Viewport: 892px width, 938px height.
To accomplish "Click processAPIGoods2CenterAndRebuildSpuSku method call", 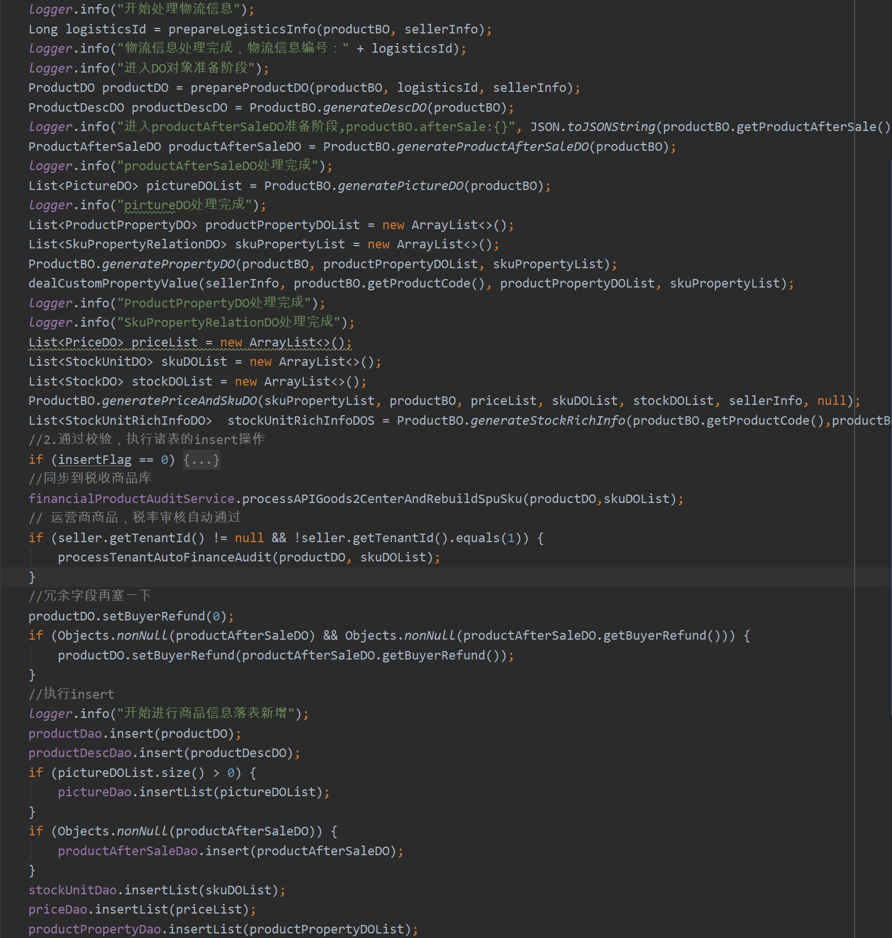I will click(382, 499).
